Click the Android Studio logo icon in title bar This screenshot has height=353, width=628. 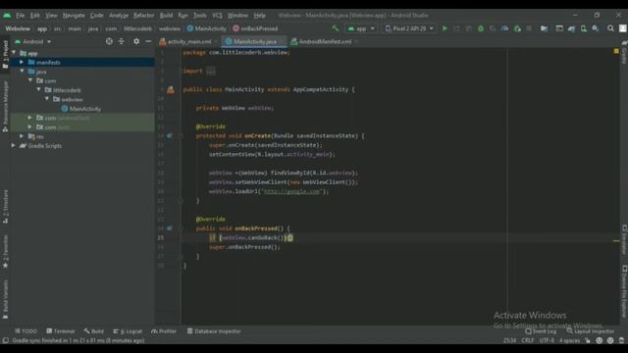pyautogui.click(x=7, y=16)
